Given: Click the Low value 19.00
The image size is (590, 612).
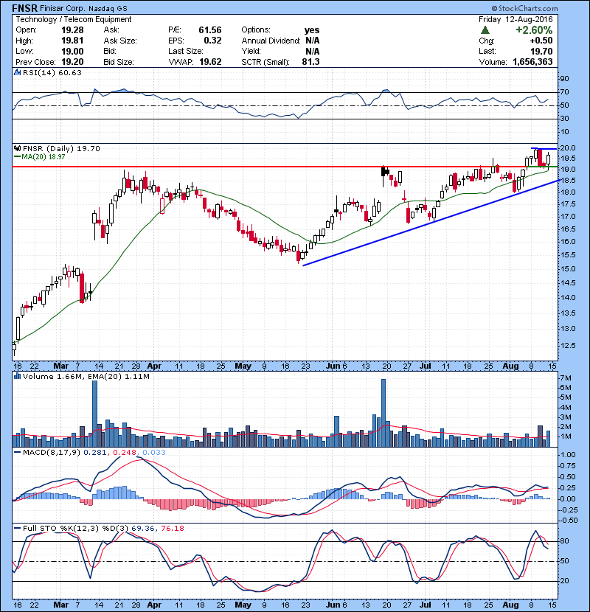Looking at the screenshot, I should [x=72, y=51].
